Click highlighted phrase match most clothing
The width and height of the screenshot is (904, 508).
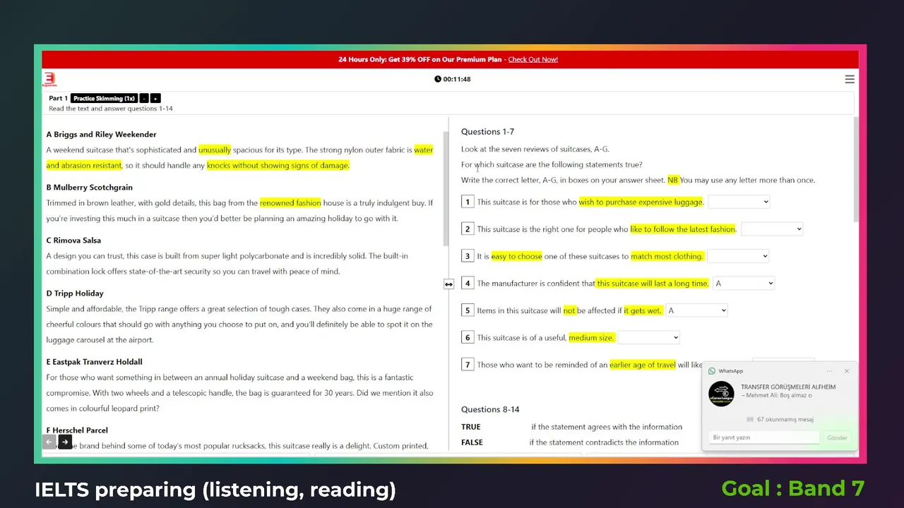tap(667, 256)
